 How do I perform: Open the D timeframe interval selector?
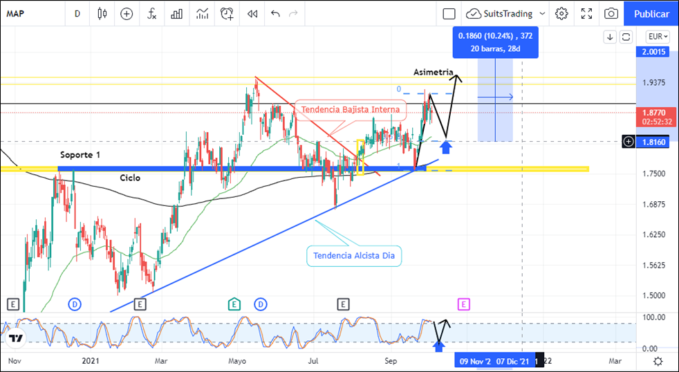click(77, 13)
